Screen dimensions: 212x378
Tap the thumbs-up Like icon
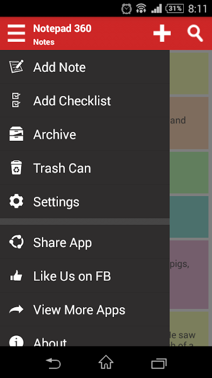point(16,275)
